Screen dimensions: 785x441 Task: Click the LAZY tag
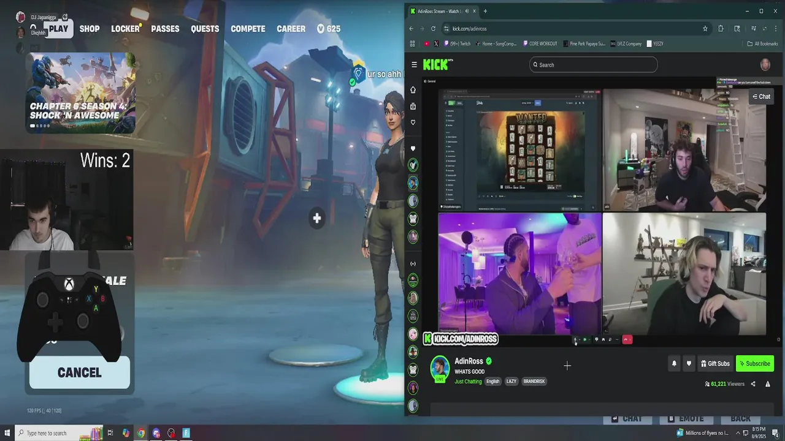click(x=511, y=381)
